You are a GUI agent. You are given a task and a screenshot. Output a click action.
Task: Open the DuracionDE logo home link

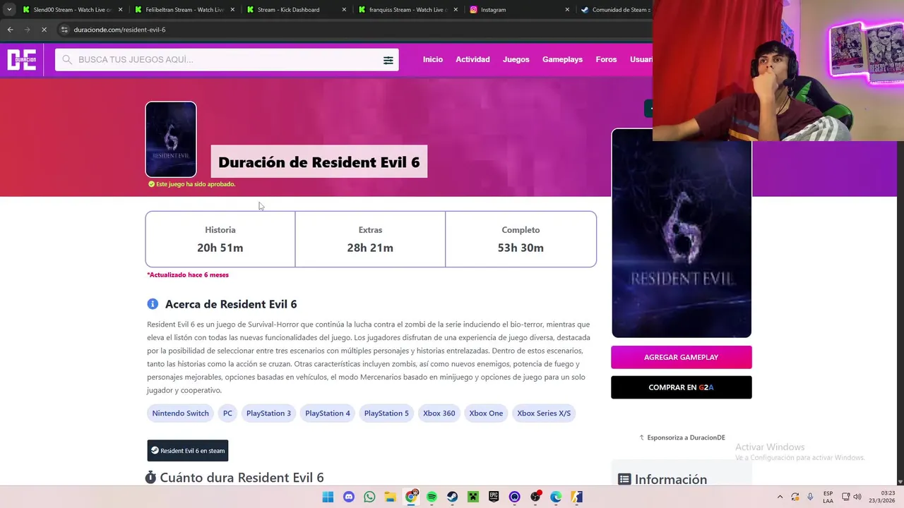click(x=21, y=59)
